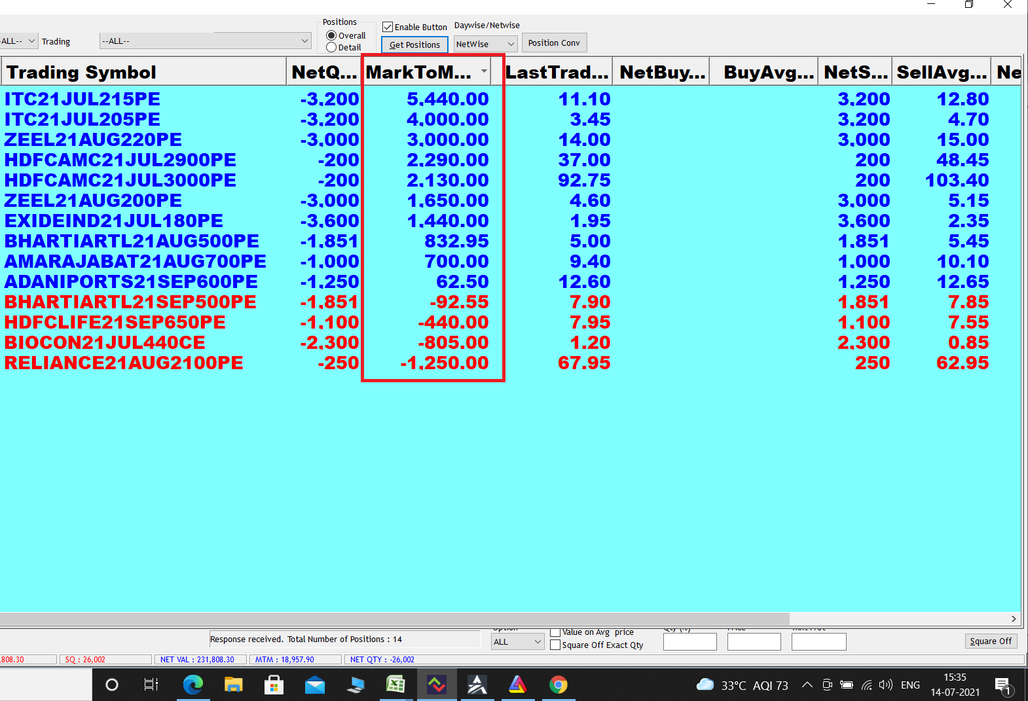Sort by NetQ column header

point(323,71)
